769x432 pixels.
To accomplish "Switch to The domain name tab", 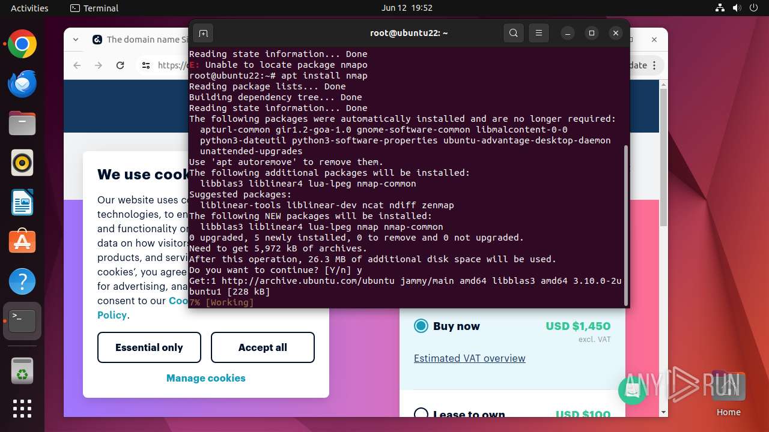I will point(139,40).
